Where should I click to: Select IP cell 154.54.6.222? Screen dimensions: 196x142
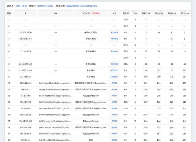[x=26, y=128]
